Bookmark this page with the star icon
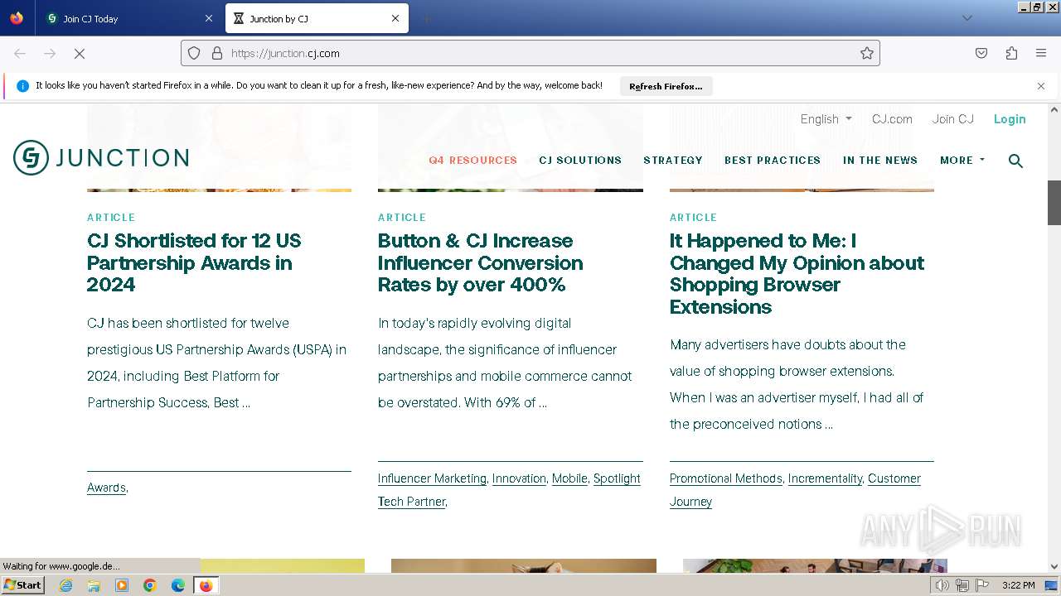Image resolution: width=1061 pixels, height=596 pixels. 867,53
